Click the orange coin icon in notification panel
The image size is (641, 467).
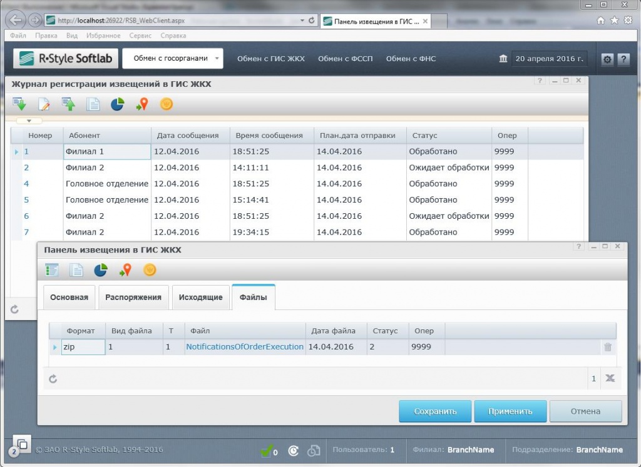click(x=150, y=270)
